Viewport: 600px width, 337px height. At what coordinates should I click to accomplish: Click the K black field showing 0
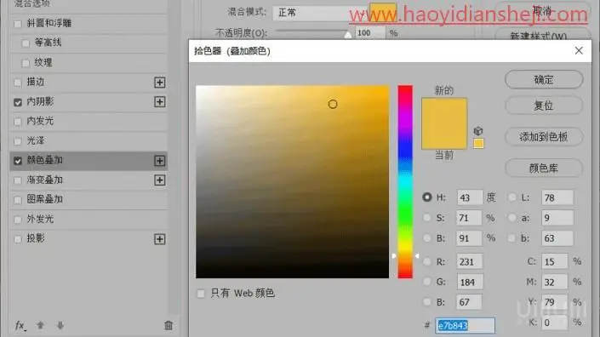click(554, 323)
